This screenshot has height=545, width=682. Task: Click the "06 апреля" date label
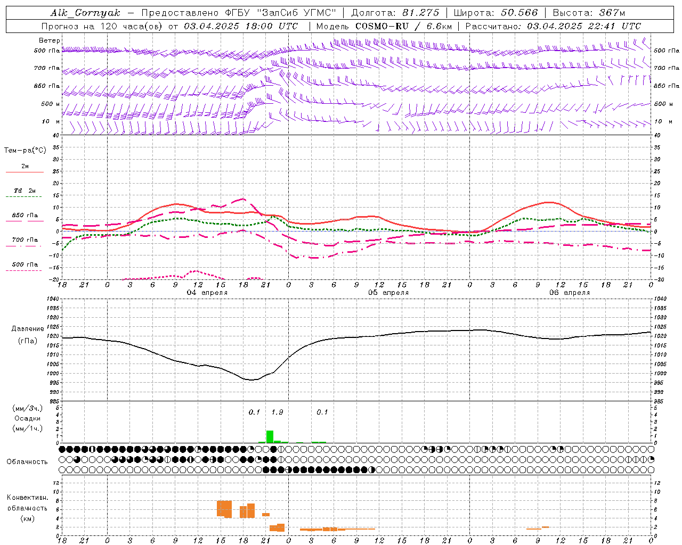tap(570, 293)
